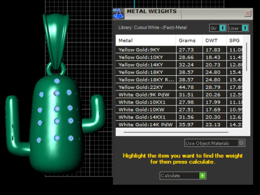Select the jump ring under bail
The image size is (260, 195).
pos(56,69)
